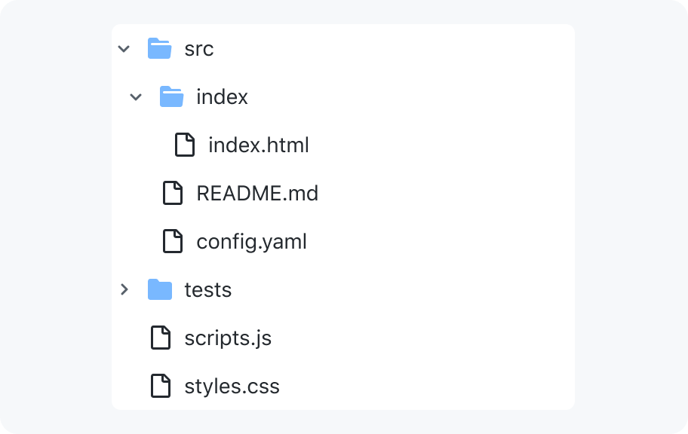
Task: Open the config.yaml file
Action: [x=251, y=242]
